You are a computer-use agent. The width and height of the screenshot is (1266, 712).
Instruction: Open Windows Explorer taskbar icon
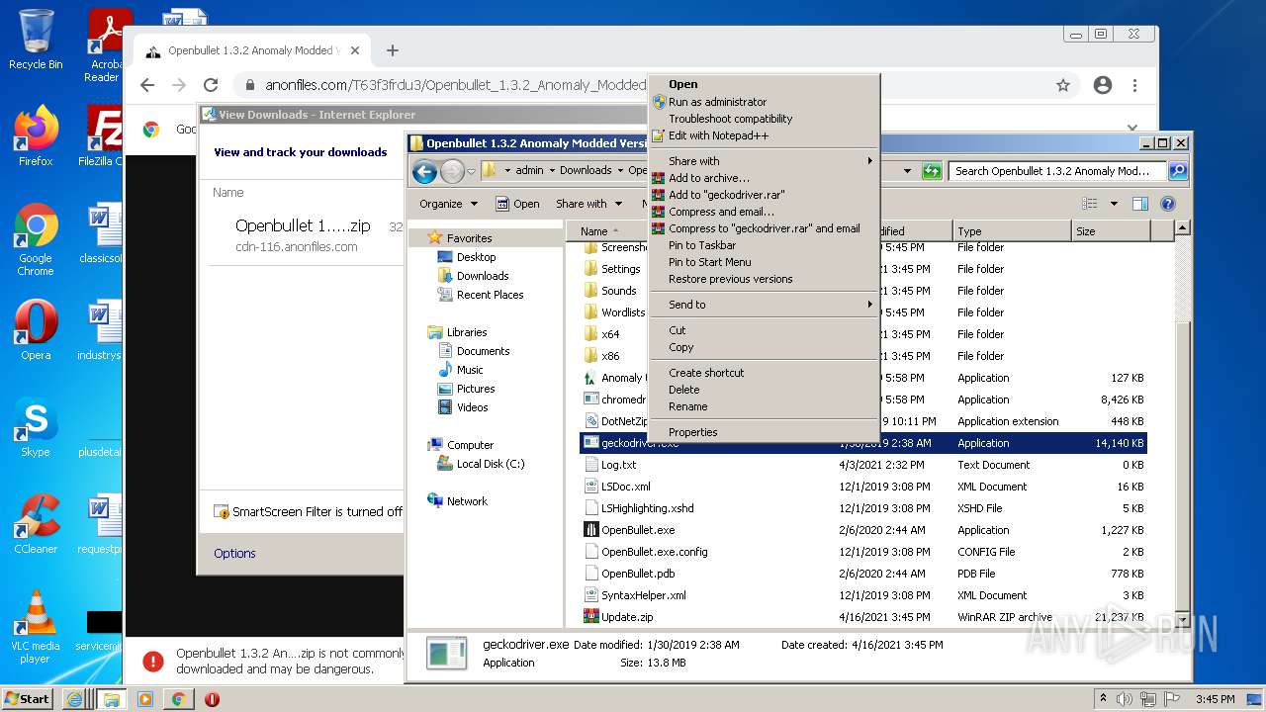[111, 698]
